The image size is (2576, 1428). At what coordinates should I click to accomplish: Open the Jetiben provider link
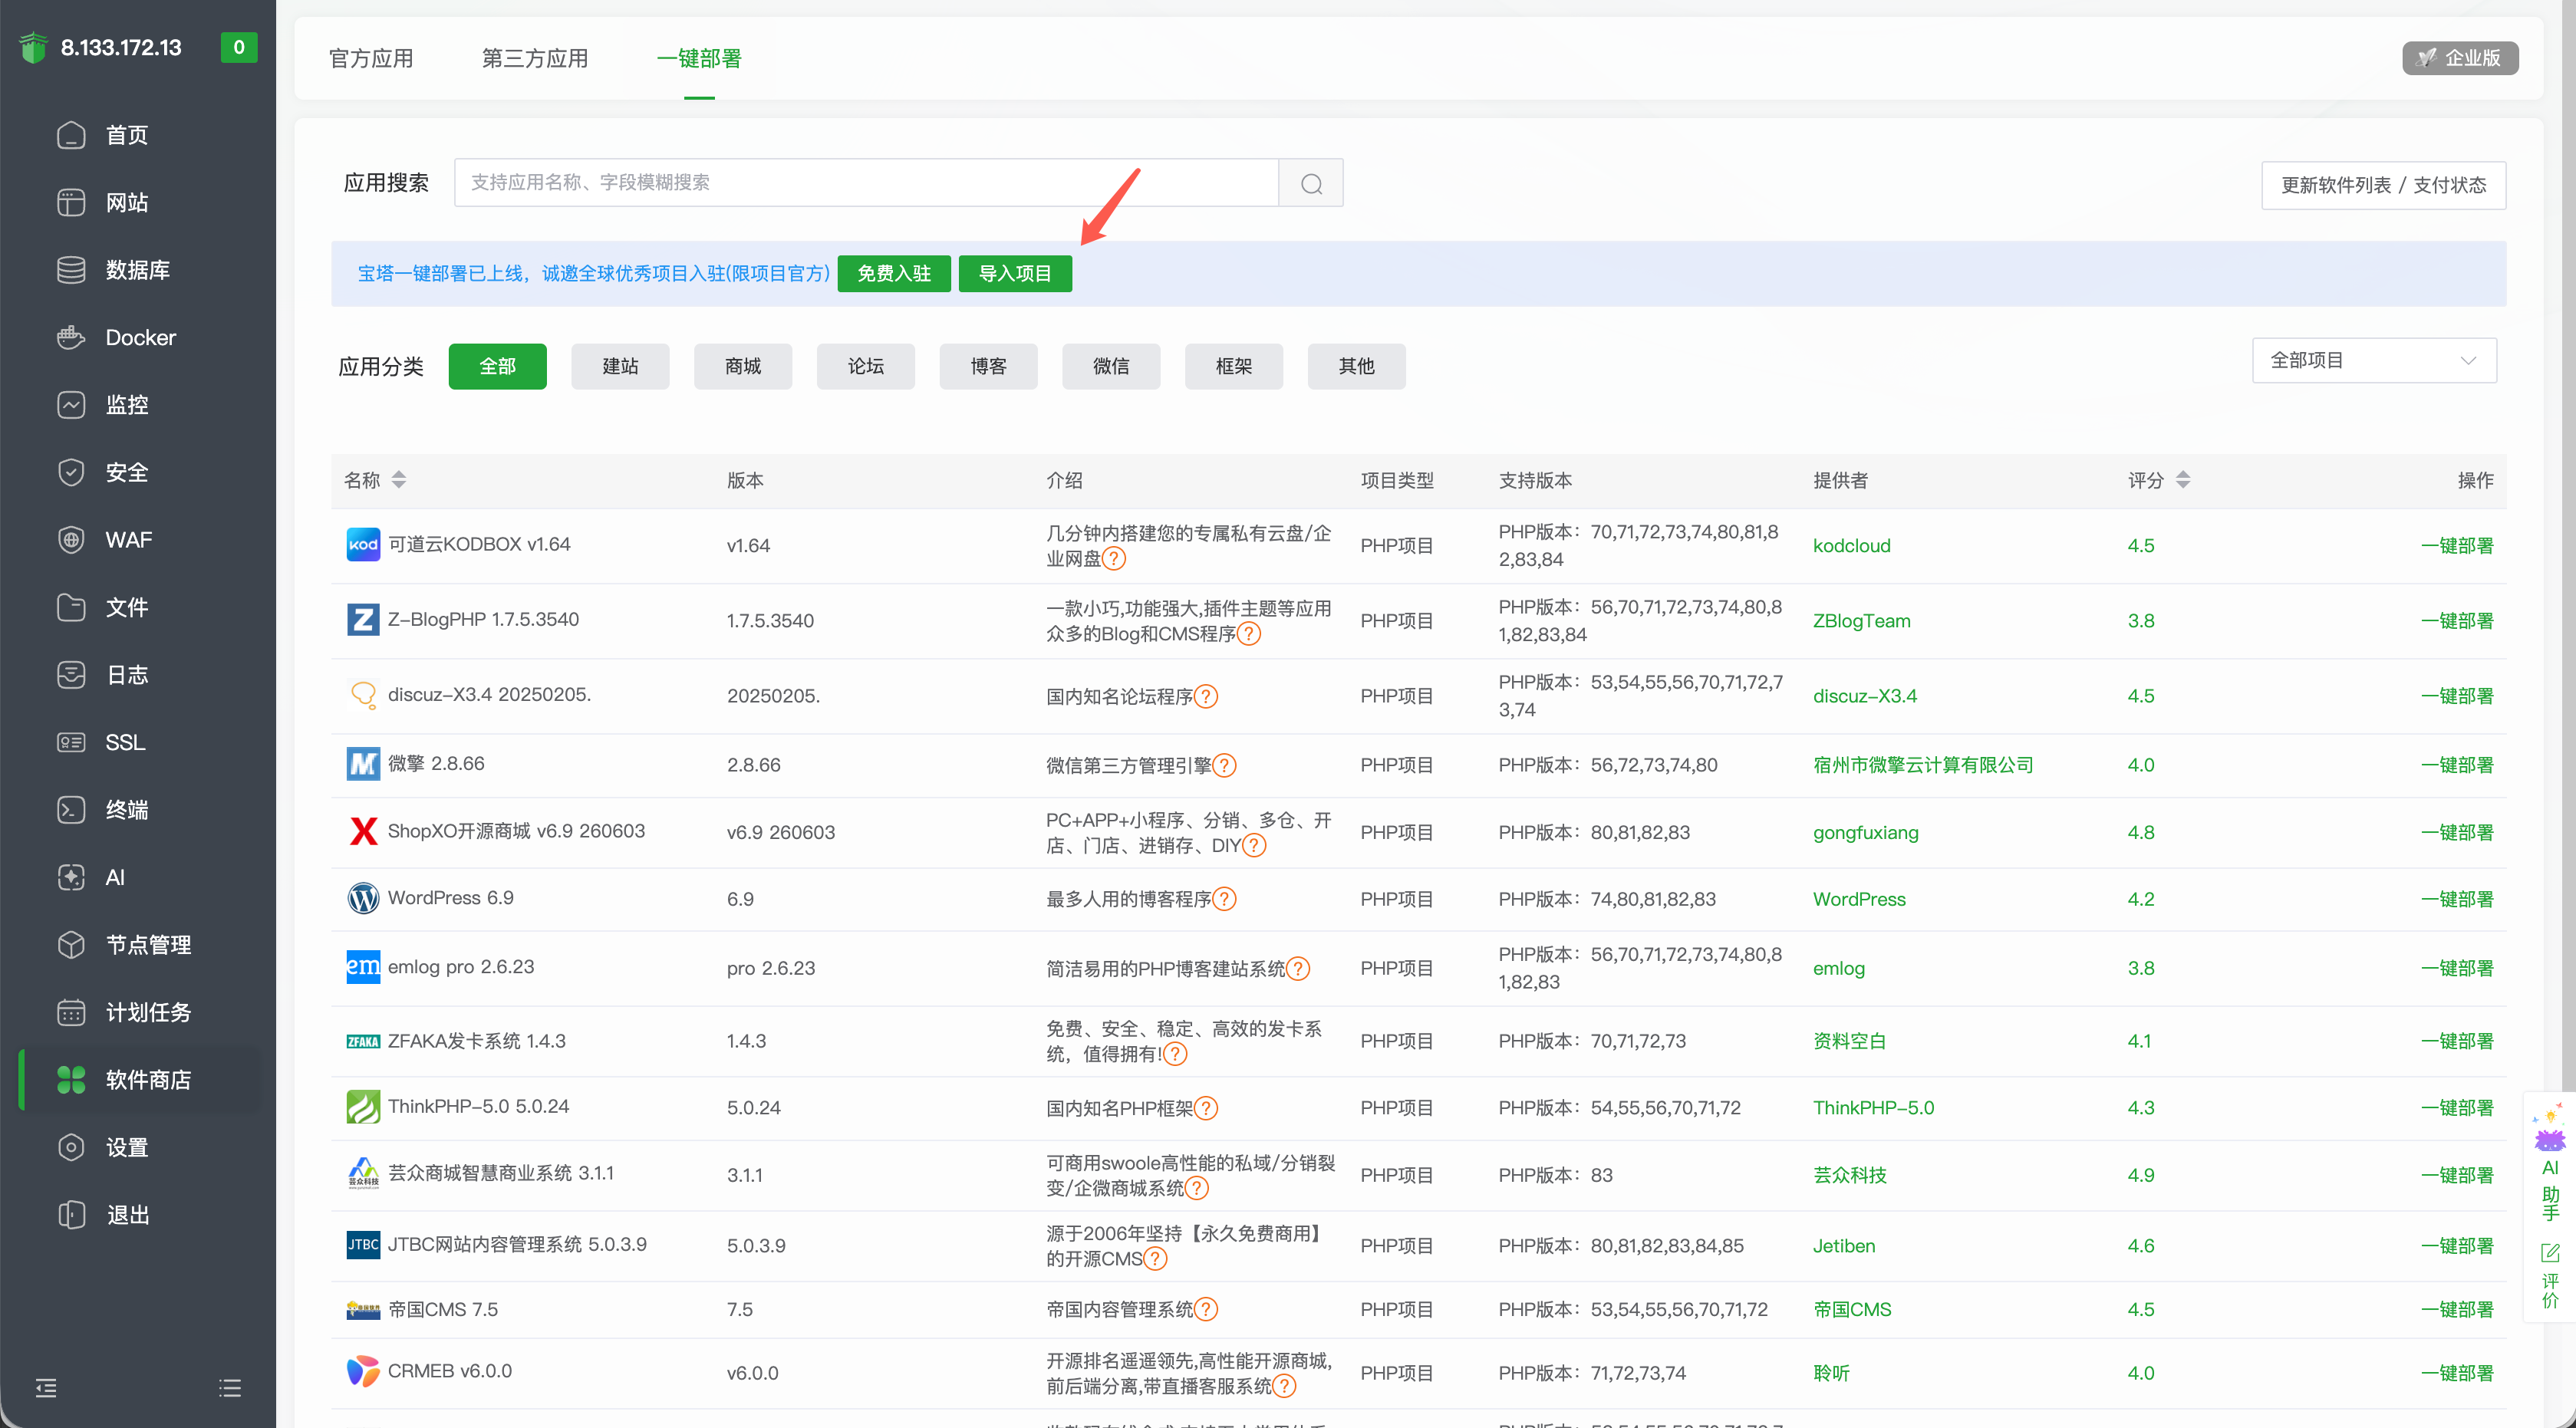point(1844,1245)
